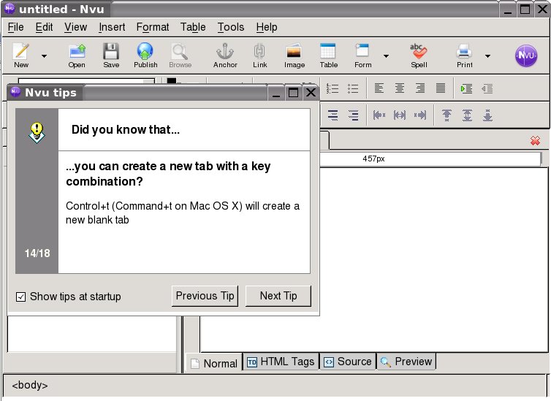The image size is (551, 401).
Task: Open the dropdown arrow beside Form
Action: (x=386, y=56)
